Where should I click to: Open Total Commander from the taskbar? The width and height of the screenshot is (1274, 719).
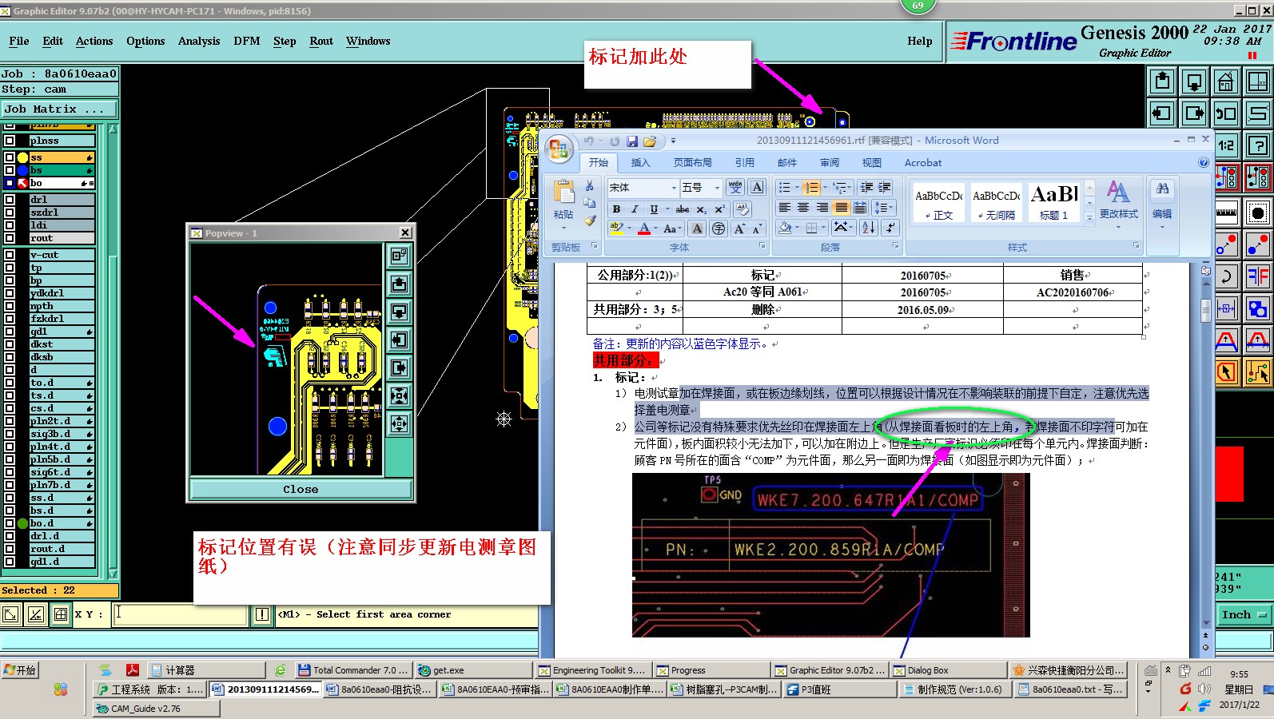point(352,670)
